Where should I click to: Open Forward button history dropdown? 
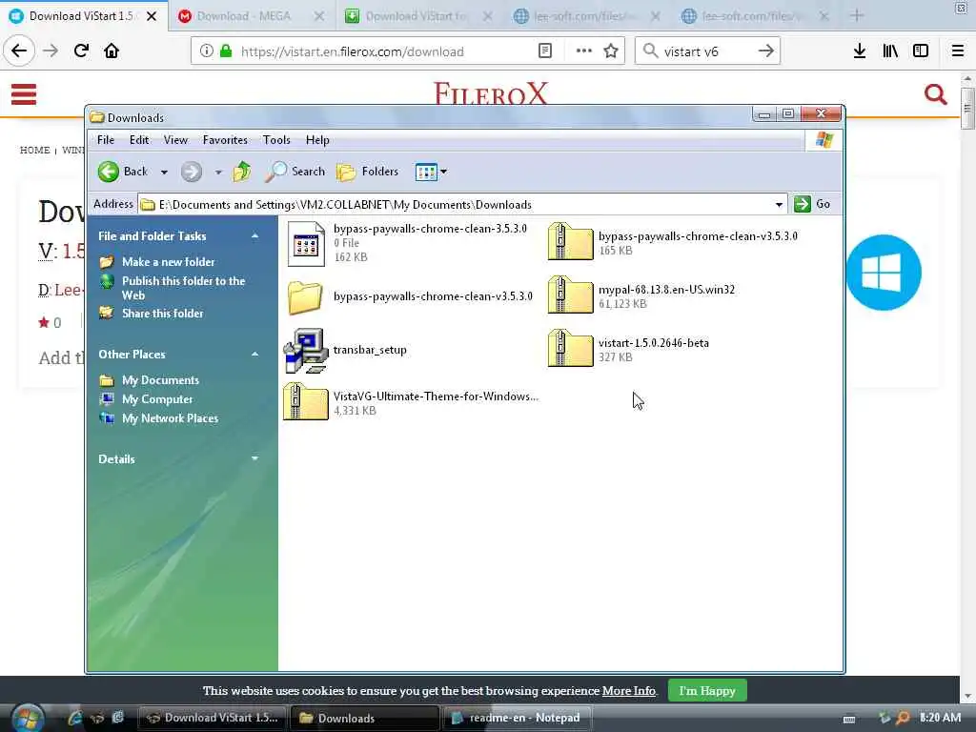(x=218, y=172)
